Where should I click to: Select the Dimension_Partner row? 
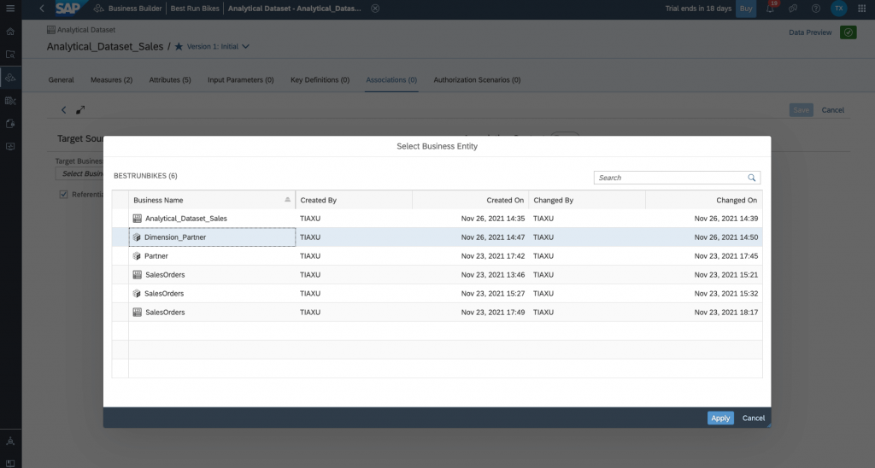[437, 237]
